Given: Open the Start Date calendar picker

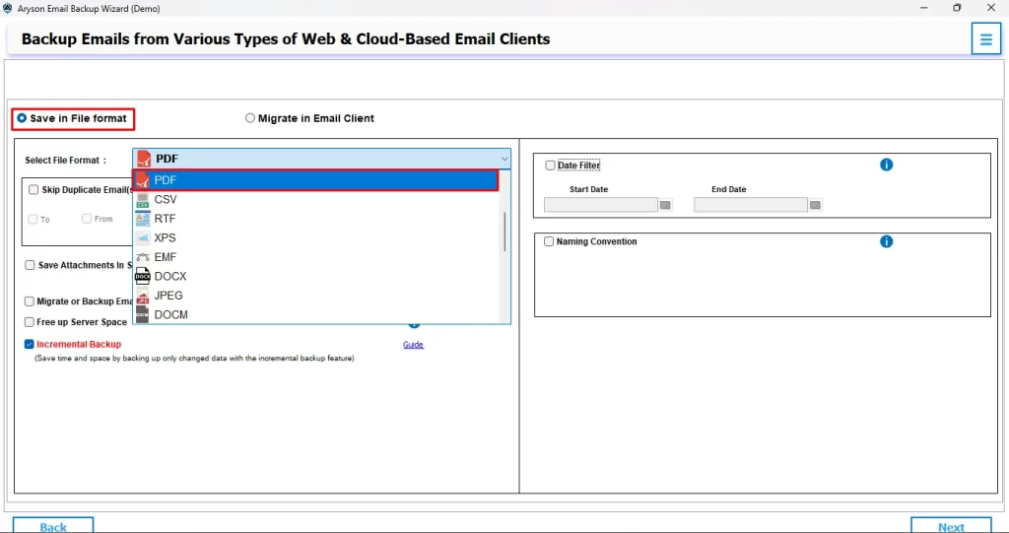Looking at the screenshot, I should pyautogui.click(x=665, y=205).
